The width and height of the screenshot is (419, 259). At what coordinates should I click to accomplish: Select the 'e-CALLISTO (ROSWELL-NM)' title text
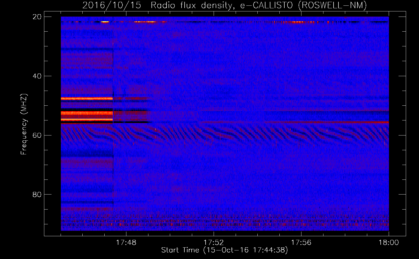coord(304,5)
